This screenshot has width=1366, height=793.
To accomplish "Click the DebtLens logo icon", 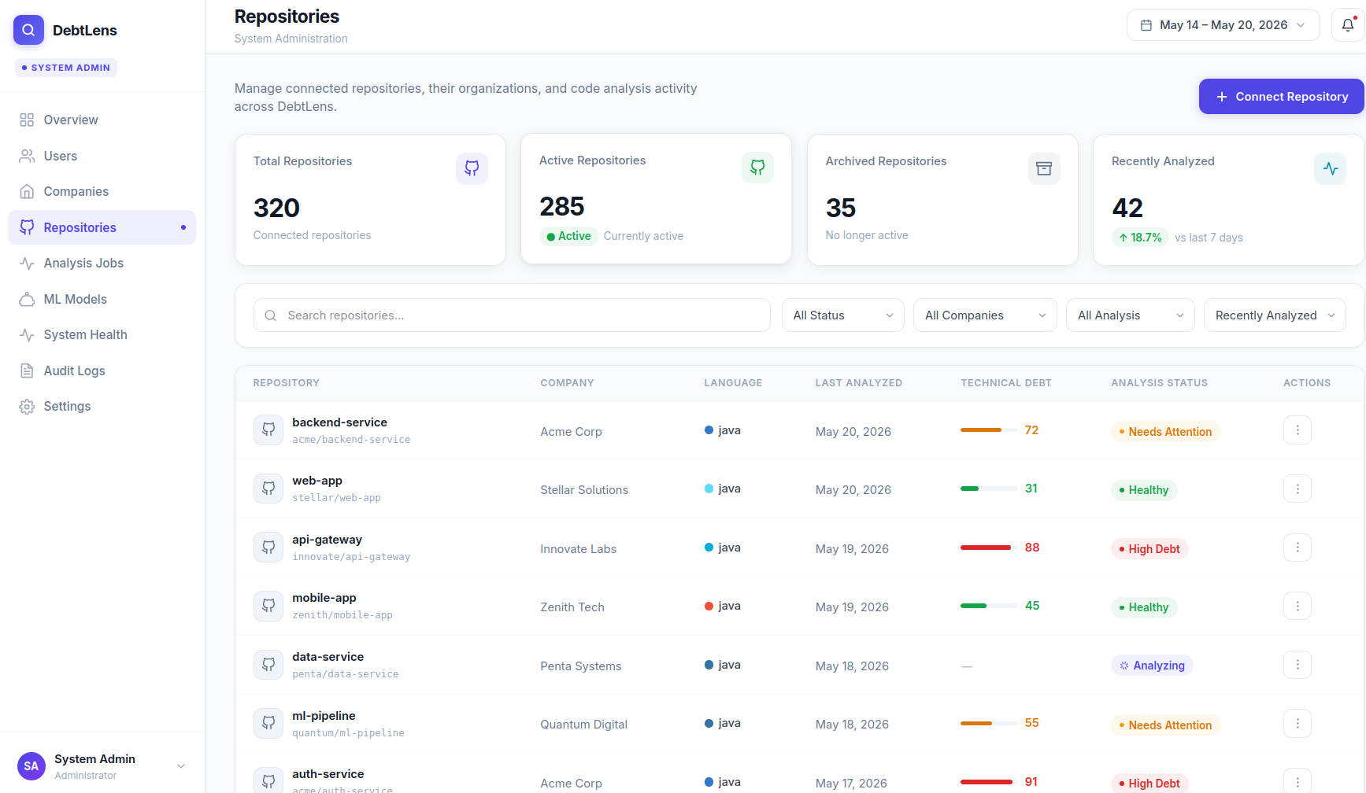I will point(28,30).
